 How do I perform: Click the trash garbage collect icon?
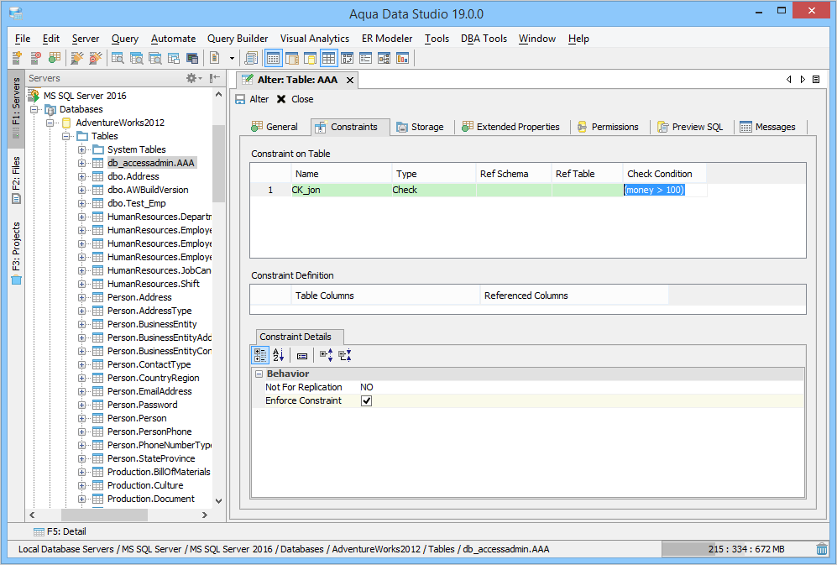click(822, 549)
